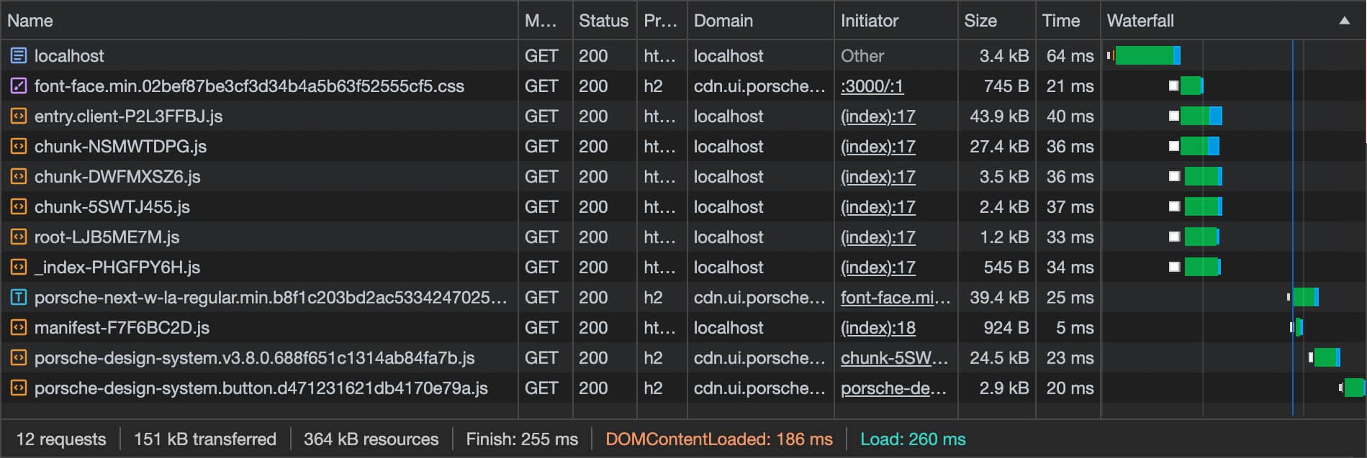The image size is (1367, 458).
Task: Open font-face.mi… initiator link
Action: pyautogui.click(x=895, y=297)
